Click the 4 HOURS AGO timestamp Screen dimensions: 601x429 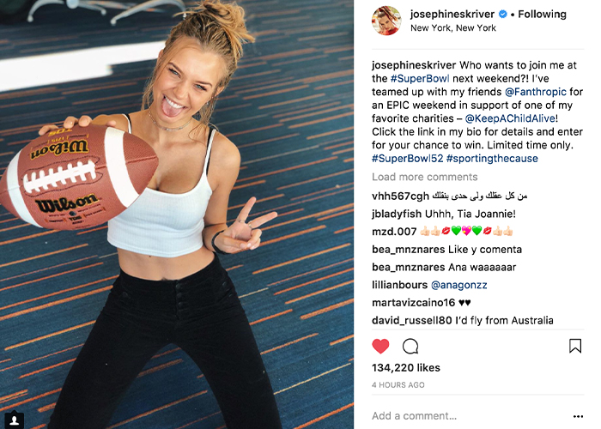click(398, 385)
